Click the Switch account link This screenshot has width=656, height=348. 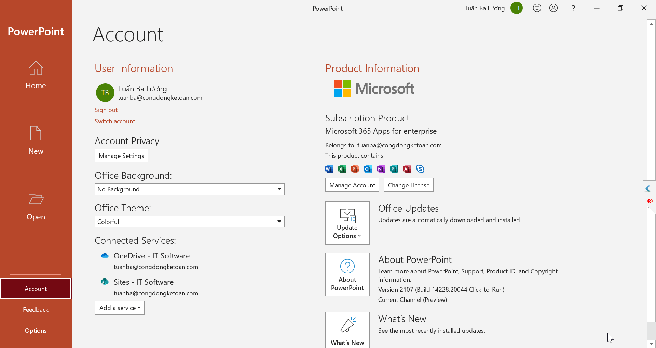115,121
